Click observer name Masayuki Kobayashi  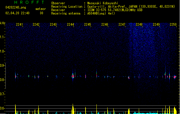tap(103, 3)
